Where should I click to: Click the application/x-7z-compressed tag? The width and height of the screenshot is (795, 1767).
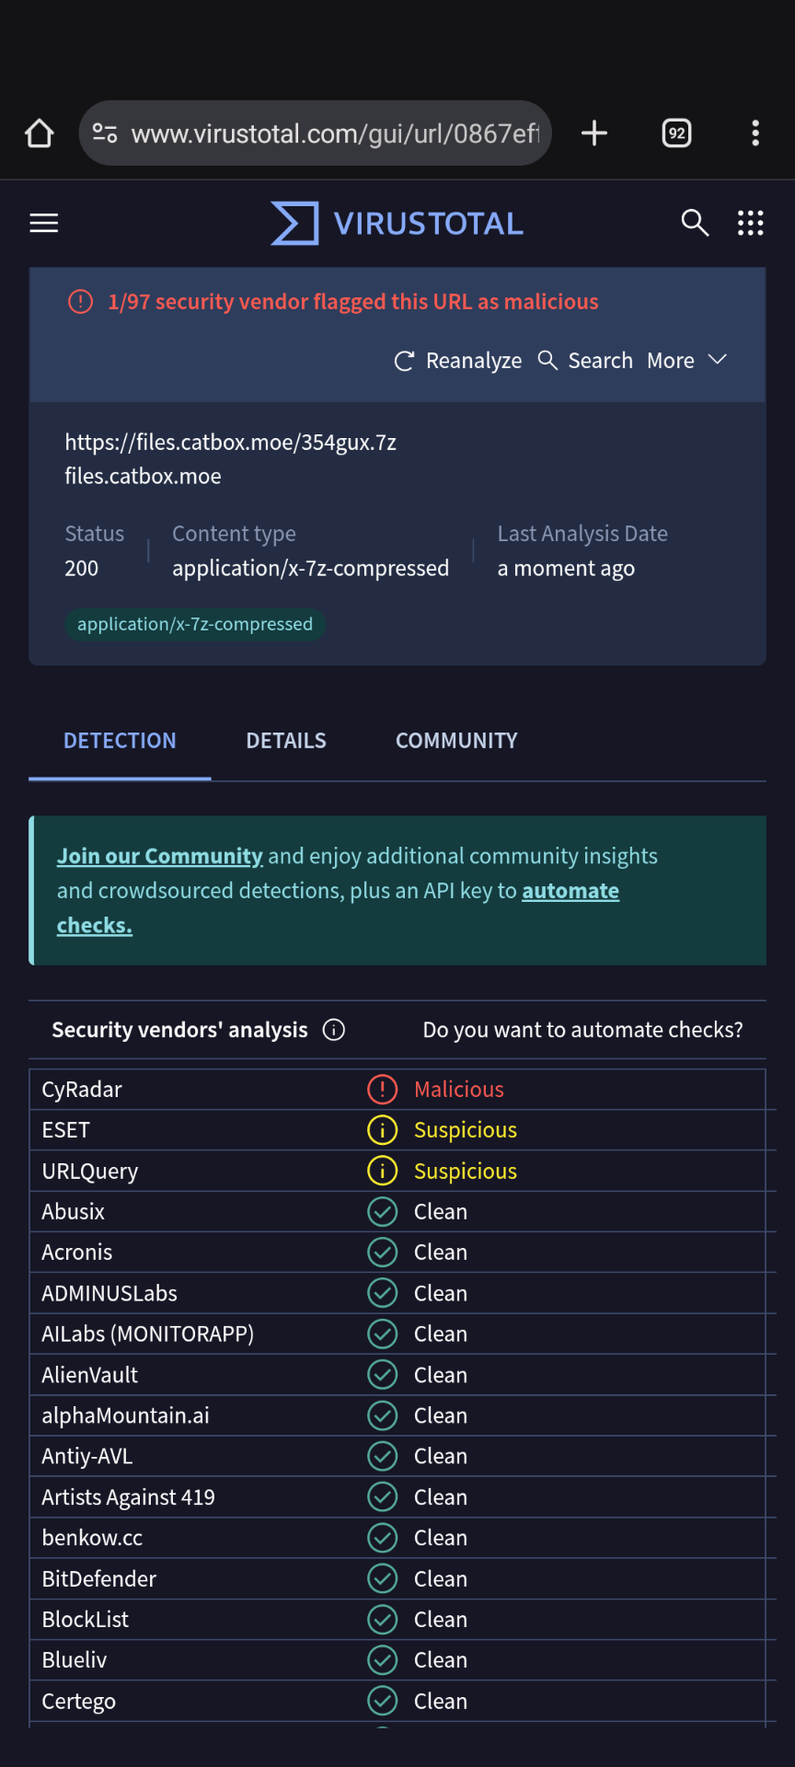coord(195,624)
